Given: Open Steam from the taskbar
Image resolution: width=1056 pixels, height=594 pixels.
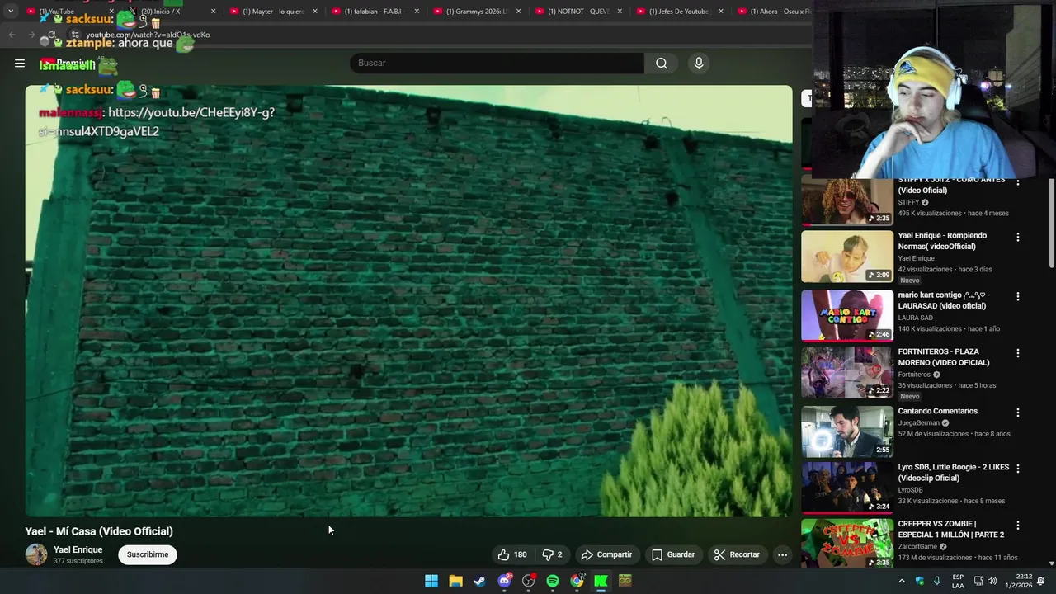Looking at the screenshot, I should click(x=479, y=581).
